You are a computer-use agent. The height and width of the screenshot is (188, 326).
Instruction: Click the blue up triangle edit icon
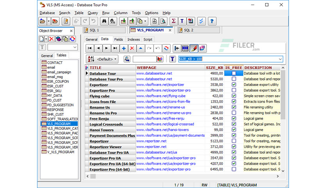[140, 48]
